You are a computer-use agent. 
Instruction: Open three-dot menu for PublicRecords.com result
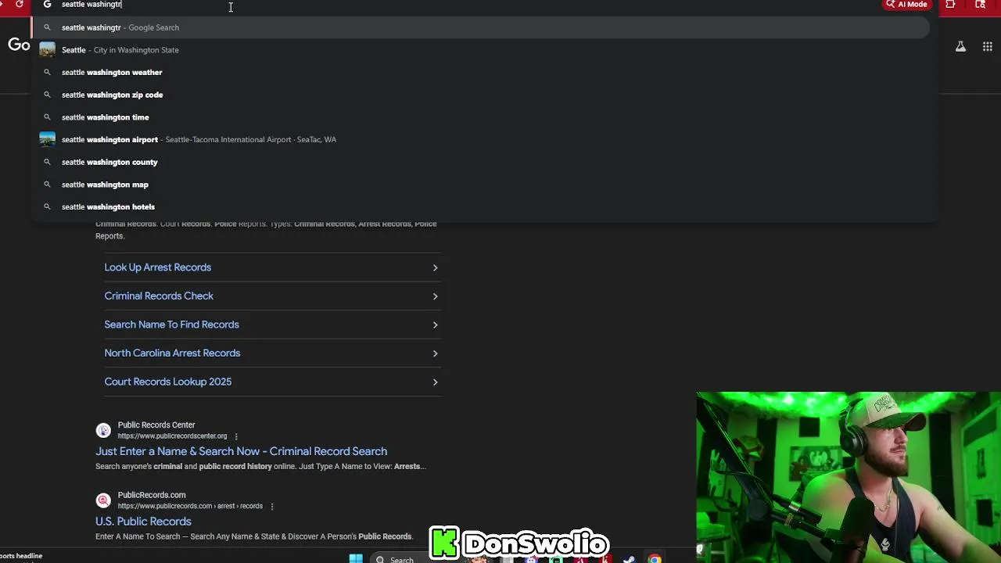pyautogui.click(x=271, y=507)
